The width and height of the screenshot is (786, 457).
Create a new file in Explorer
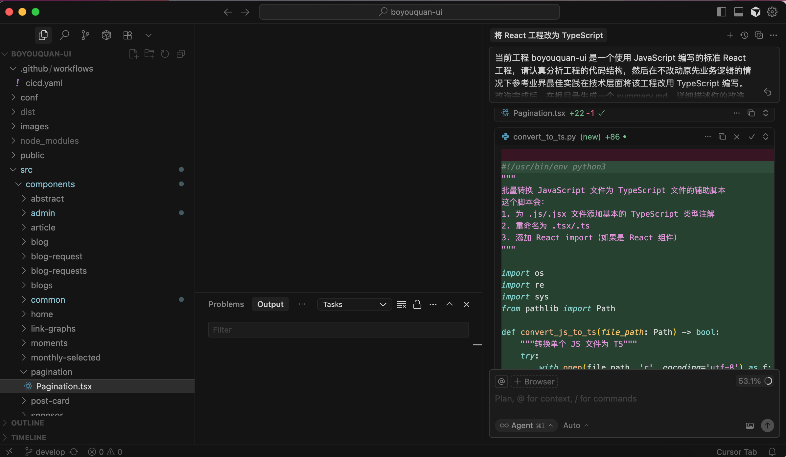133,54
